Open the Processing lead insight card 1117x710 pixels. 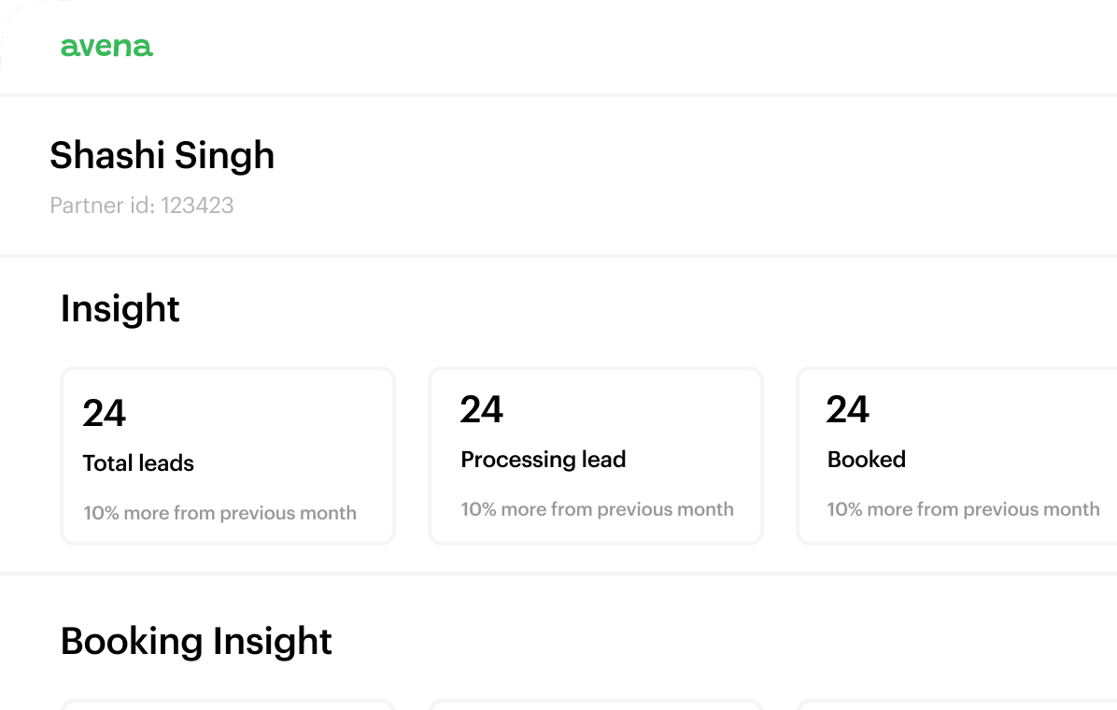click(596, 456)
